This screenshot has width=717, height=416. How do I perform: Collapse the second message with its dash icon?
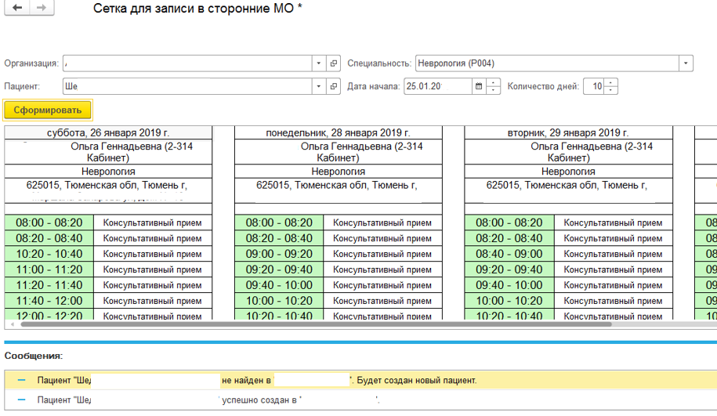(x=21, y=400)
